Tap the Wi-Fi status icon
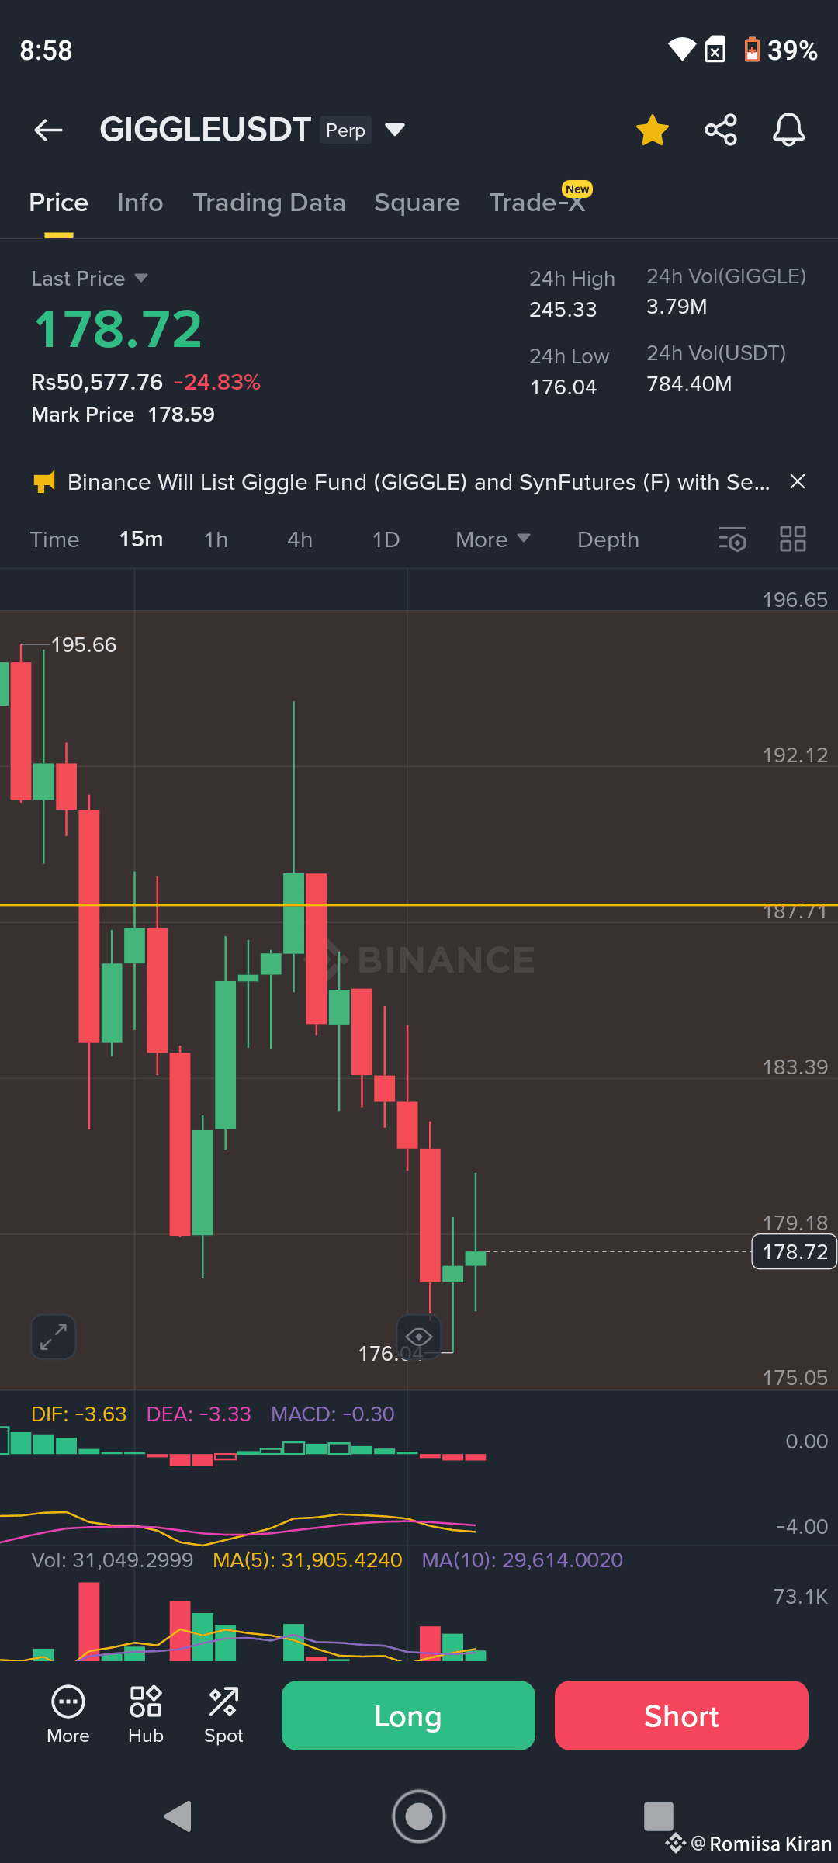Image resolution: width=838 pixels, height=1863 pixels. (x=682, y=50)
